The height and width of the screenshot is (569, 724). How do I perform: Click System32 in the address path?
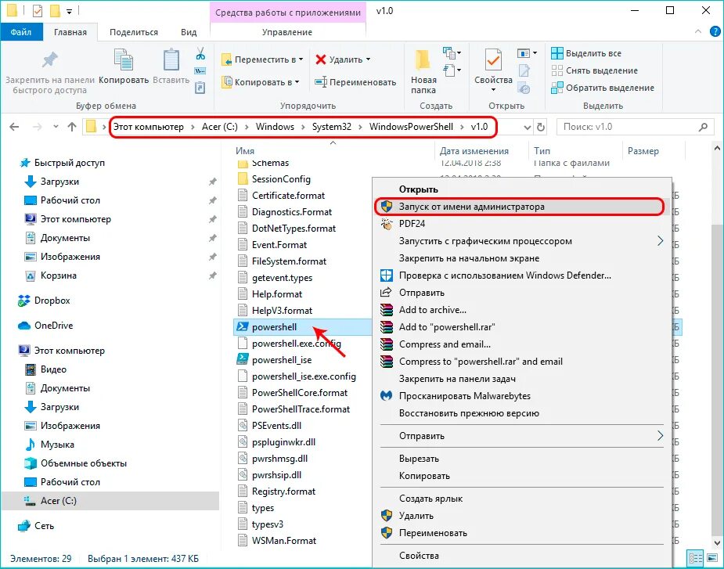[332, 127]
